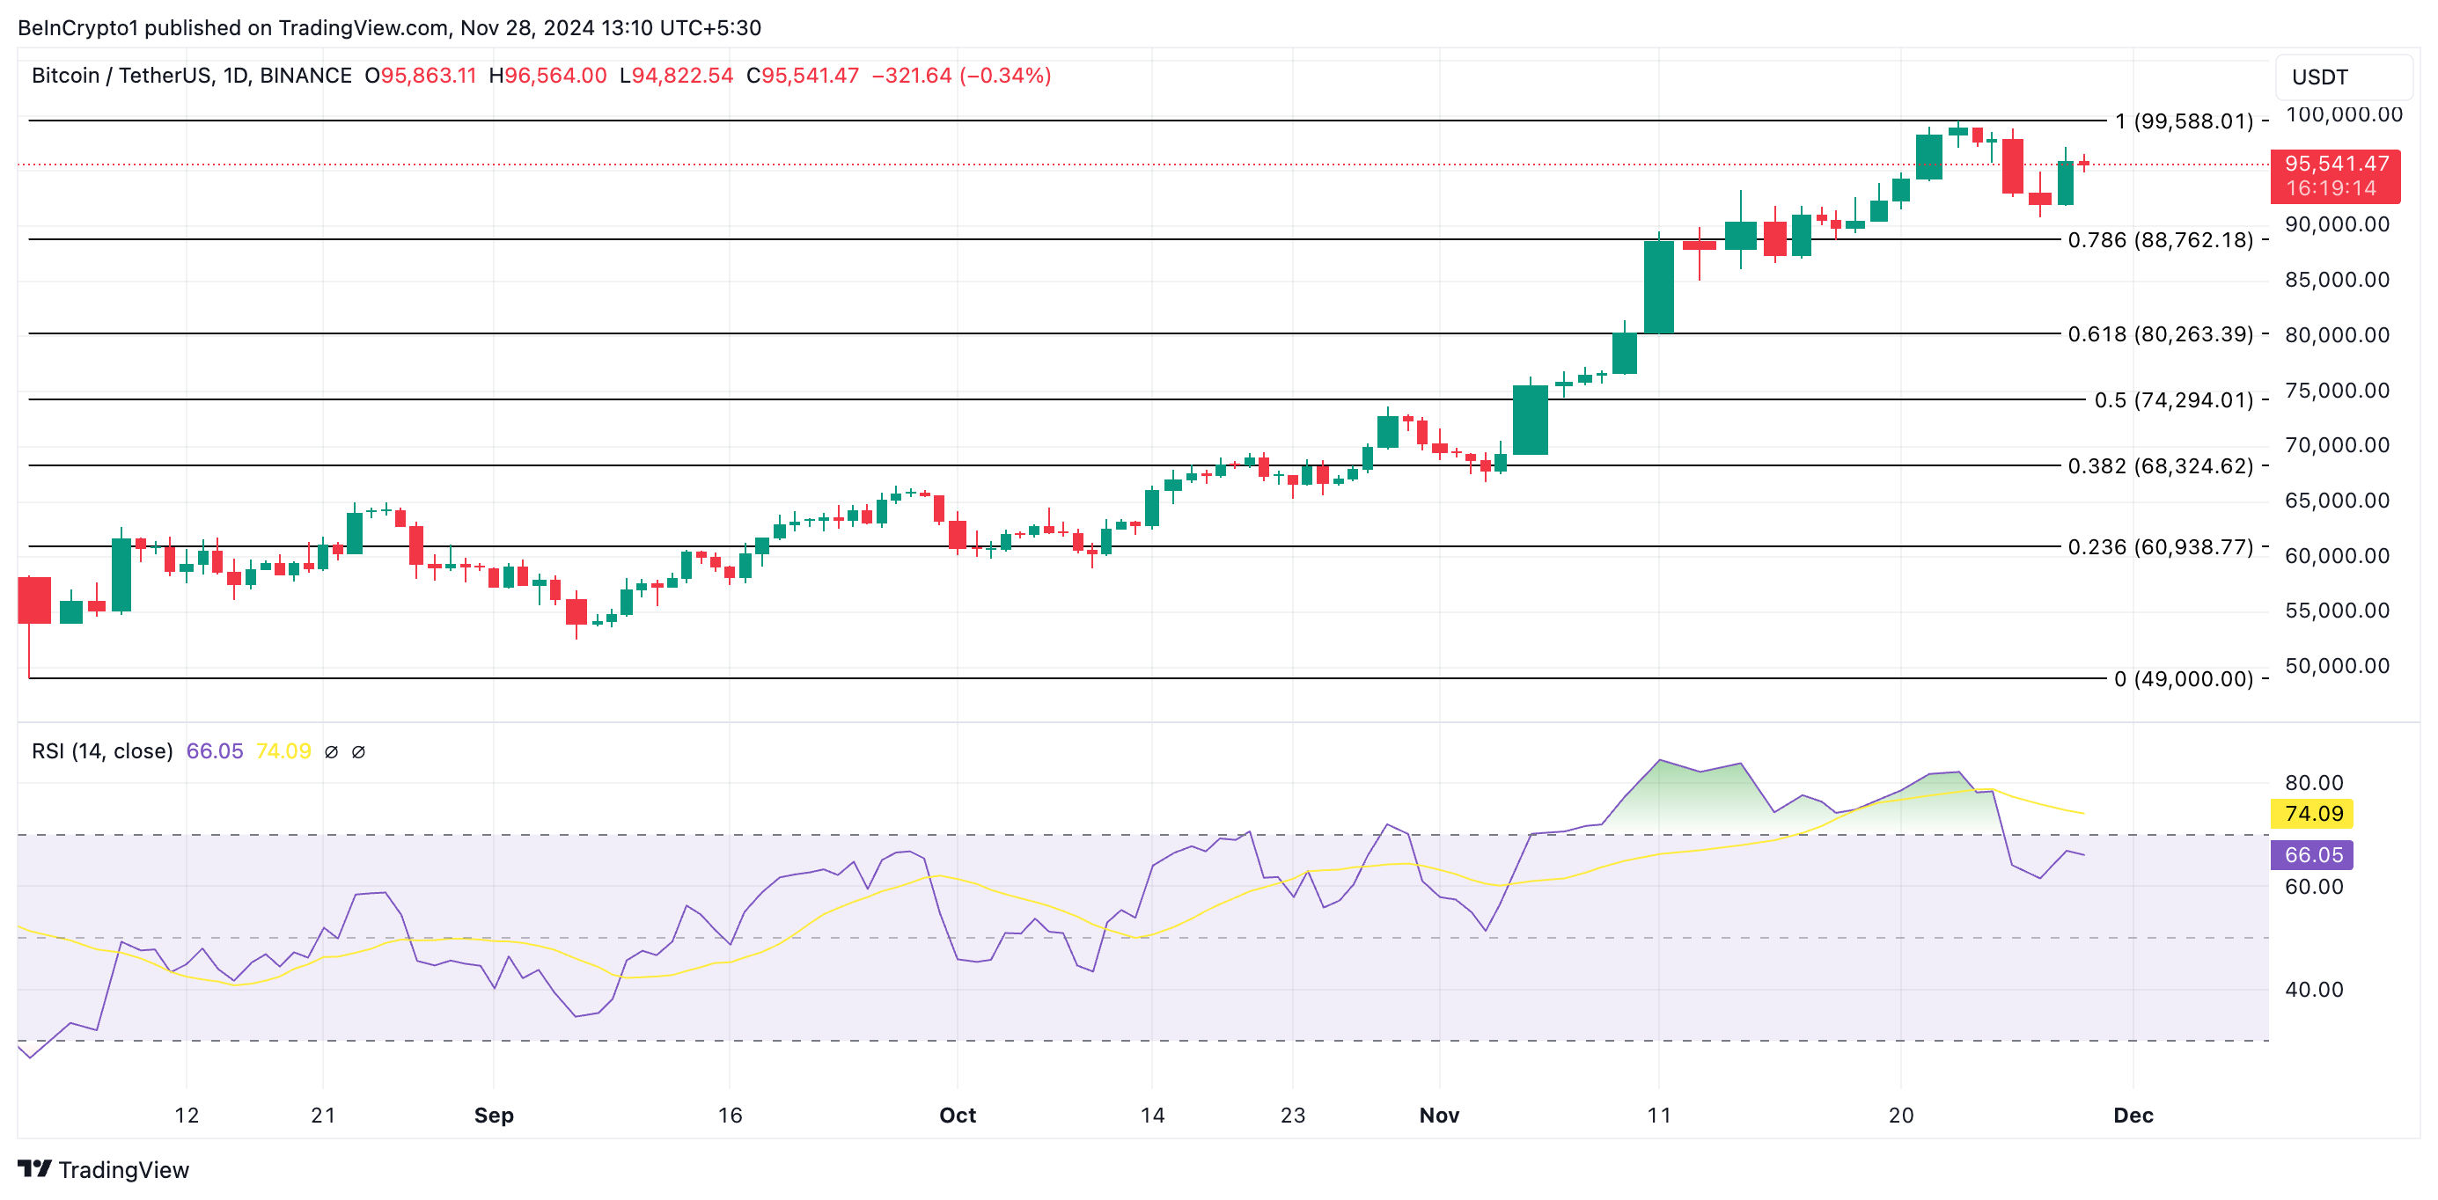2438x1200 pixels.
Task: Click the low price value L94,822.54
Action: coord(677,76)
